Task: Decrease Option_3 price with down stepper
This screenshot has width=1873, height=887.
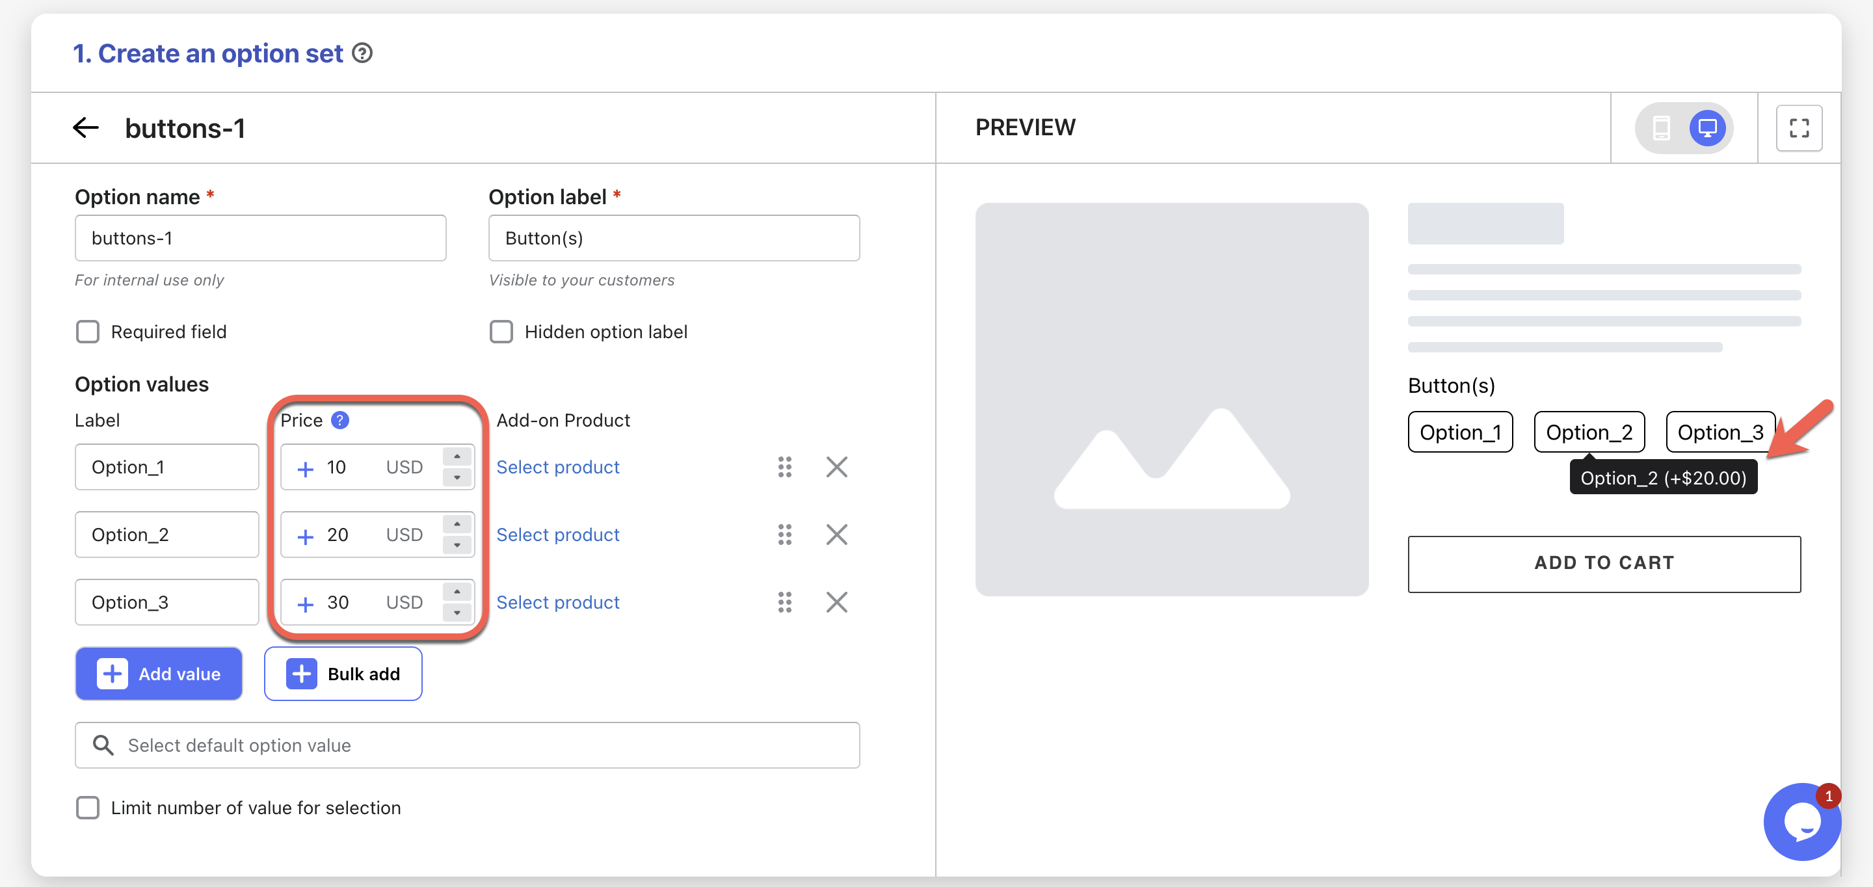Action: pyautogui.click(x=457, y=613)
